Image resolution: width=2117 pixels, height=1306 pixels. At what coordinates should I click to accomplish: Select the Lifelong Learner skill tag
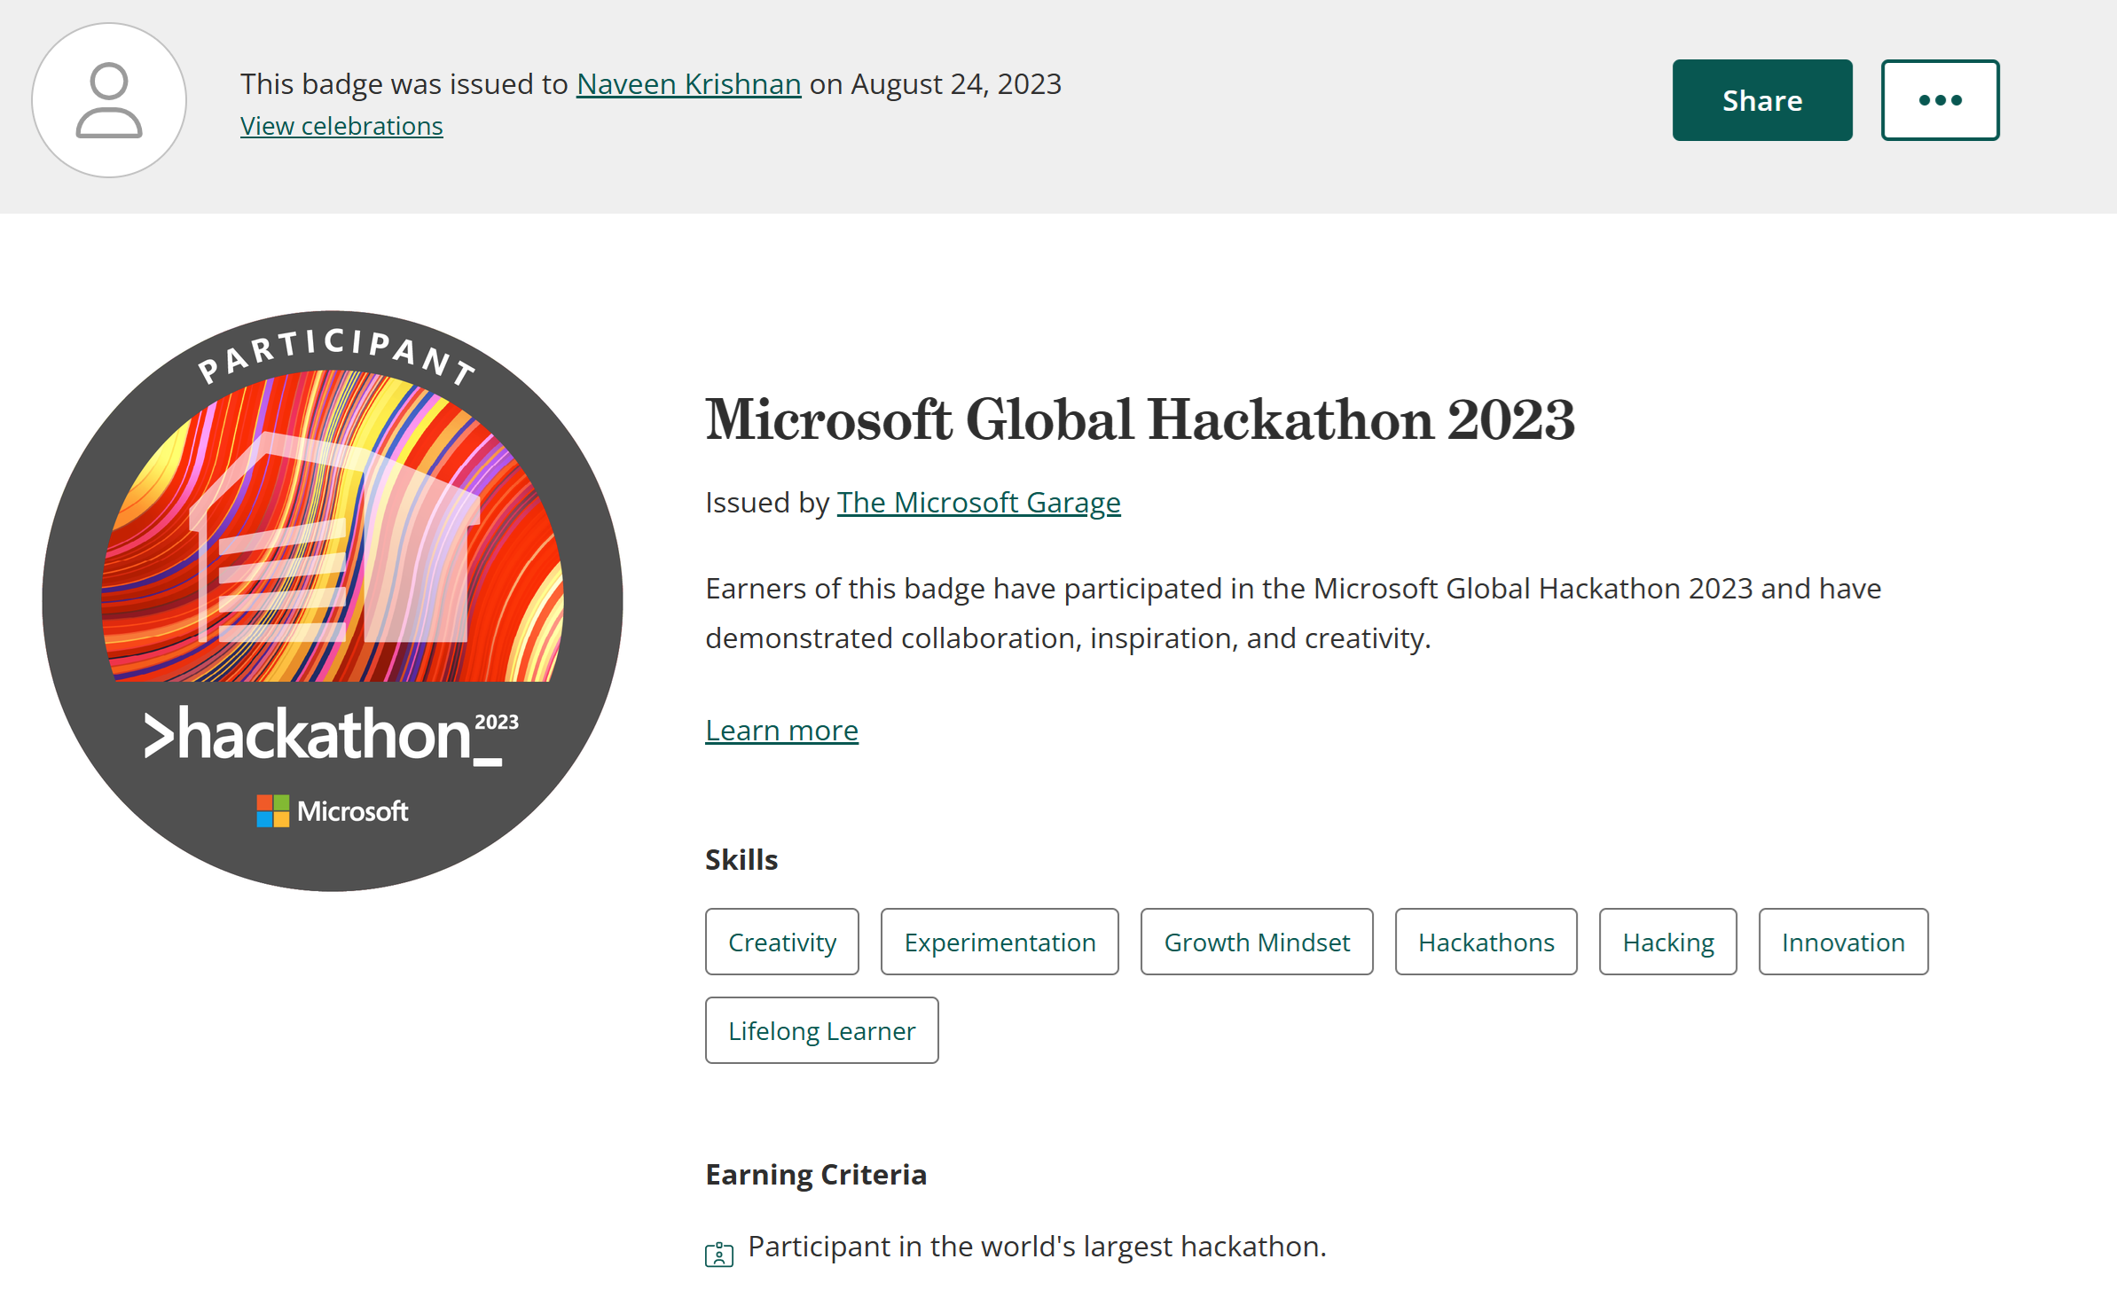click(822, 1030)
